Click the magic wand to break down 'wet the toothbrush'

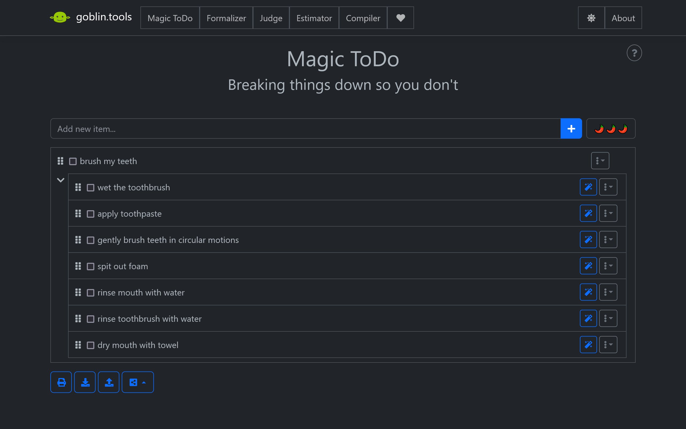click(588, 187)
